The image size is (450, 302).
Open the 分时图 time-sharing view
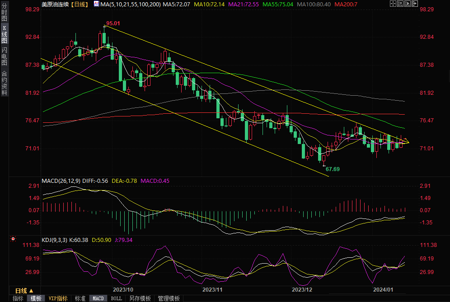[x=4, y=15]
